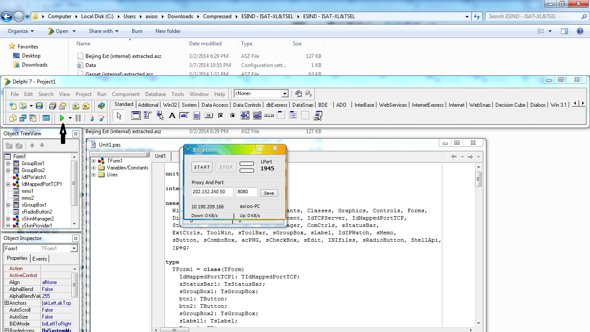Image resolution: width=590 pixels, height=332 pixels.
Task: Expand the GroupBox1 node in Object TreeView
Action: [8, 163]
